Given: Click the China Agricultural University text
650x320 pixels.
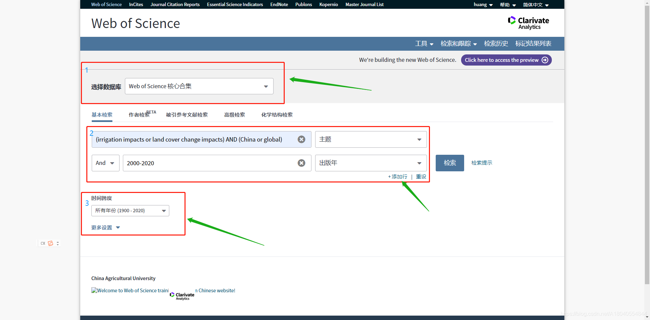Looking at the screenshot, I should (x=123, y=278).
